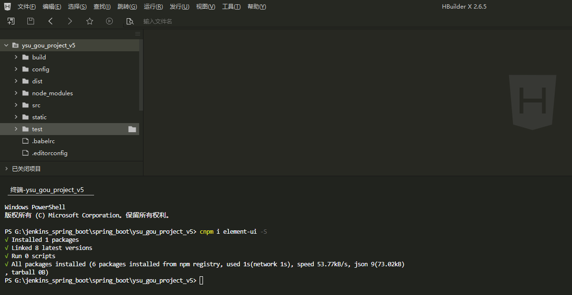Go forward with the right arrow icon
Screen dimensions: 572x295
tap(70, 21)
